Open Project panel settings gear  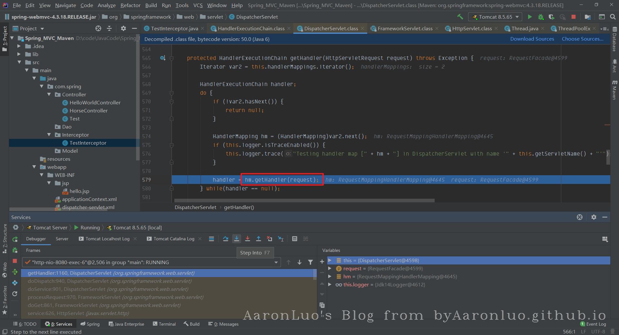pyautogui.click(x=123, y=28)
